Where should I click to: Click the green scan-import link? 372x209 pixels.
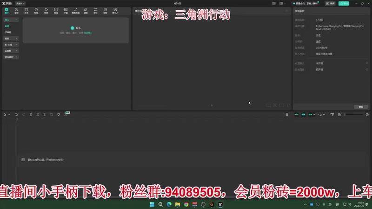88,33
